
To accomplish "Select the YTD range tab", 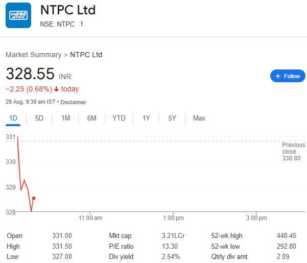I will pyautogui.click(x=119, y=118).
